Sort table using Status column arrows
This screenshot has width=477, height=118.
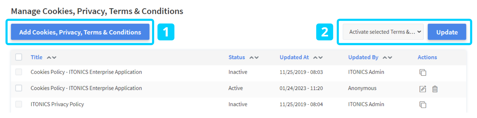(x=254, y=58)
